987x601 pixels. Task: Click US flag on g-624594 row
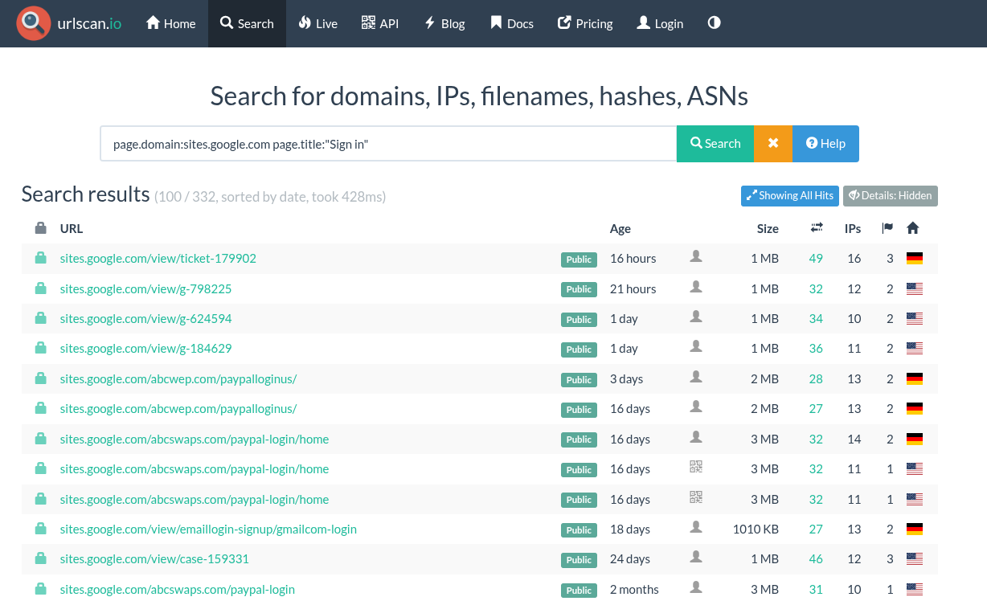click(914, 319)
